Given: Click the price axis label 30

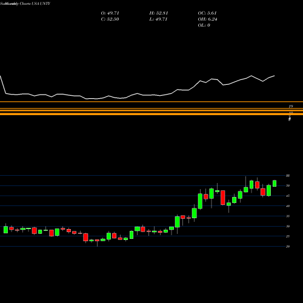Looking at the screenshot, I should tap(288, 226).
